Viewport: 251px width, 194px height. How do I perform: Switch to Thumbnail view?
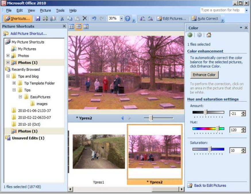tap(71, 26)
